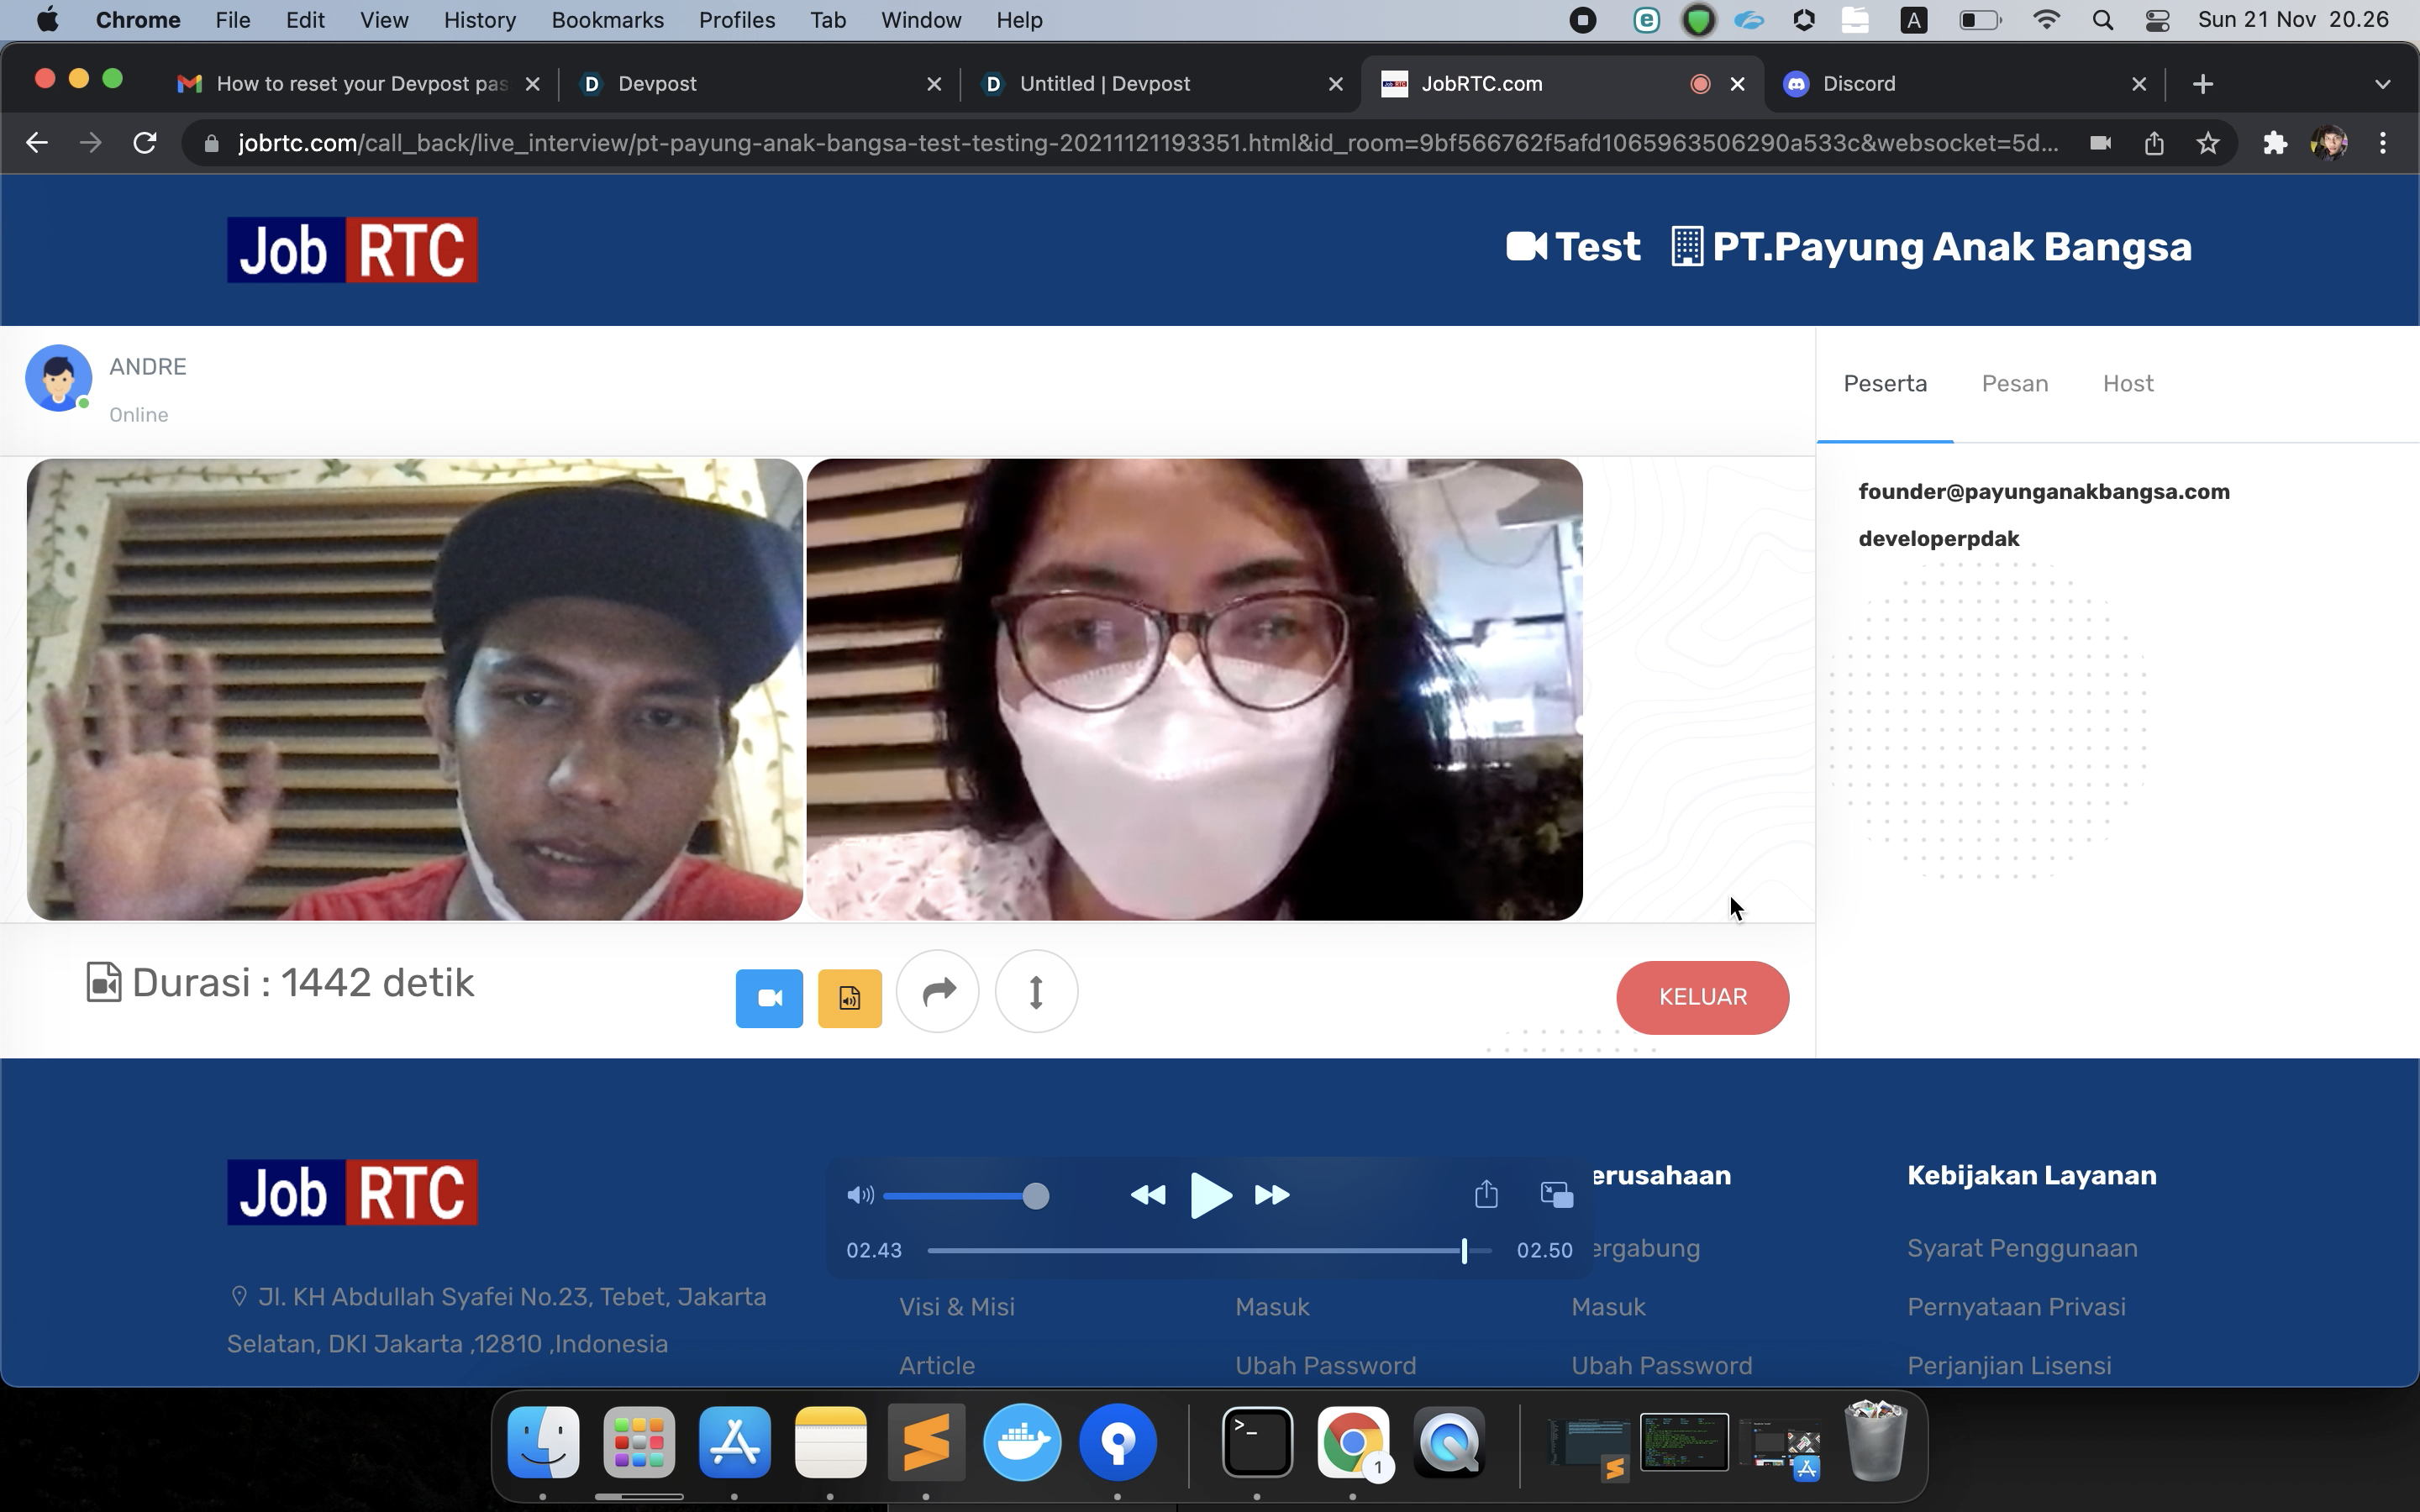Screen dimensions: 2420x1512
Task: Switch to the Pesan tab
Action: (x=2014, y=384)
